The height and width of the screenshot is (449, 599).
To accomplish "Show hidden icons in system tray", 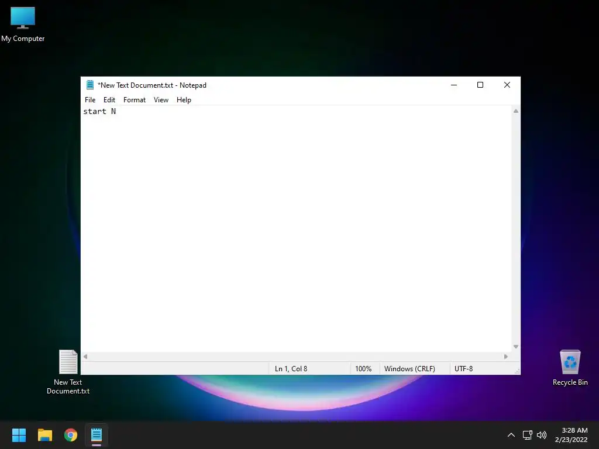I will 511,435.
